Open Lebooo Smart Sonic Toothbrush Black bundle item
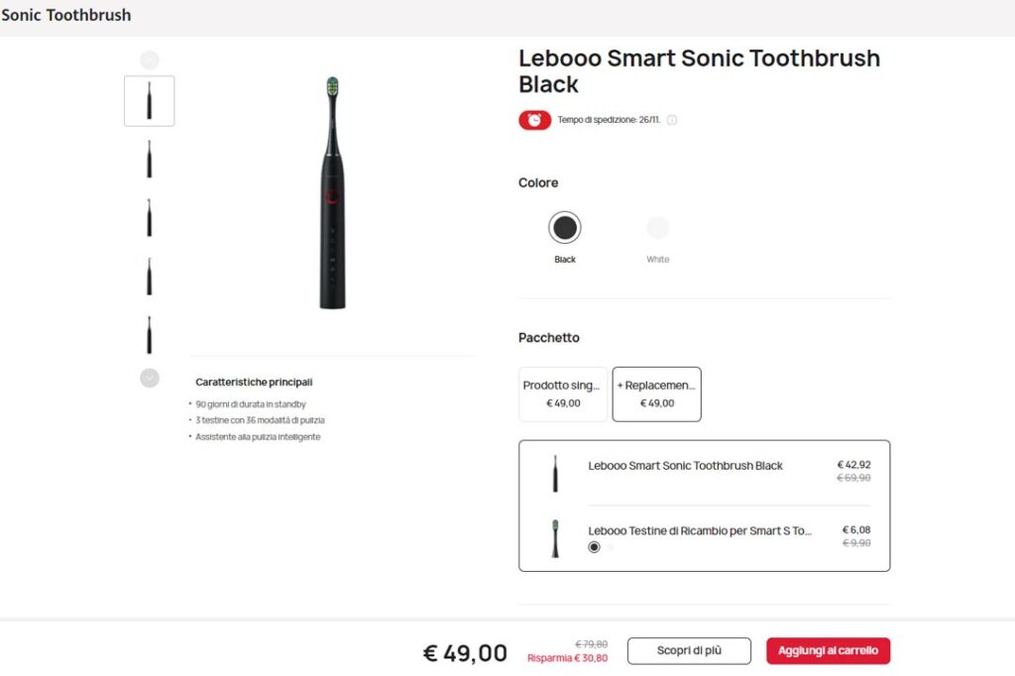 click(x=685, y=466)
